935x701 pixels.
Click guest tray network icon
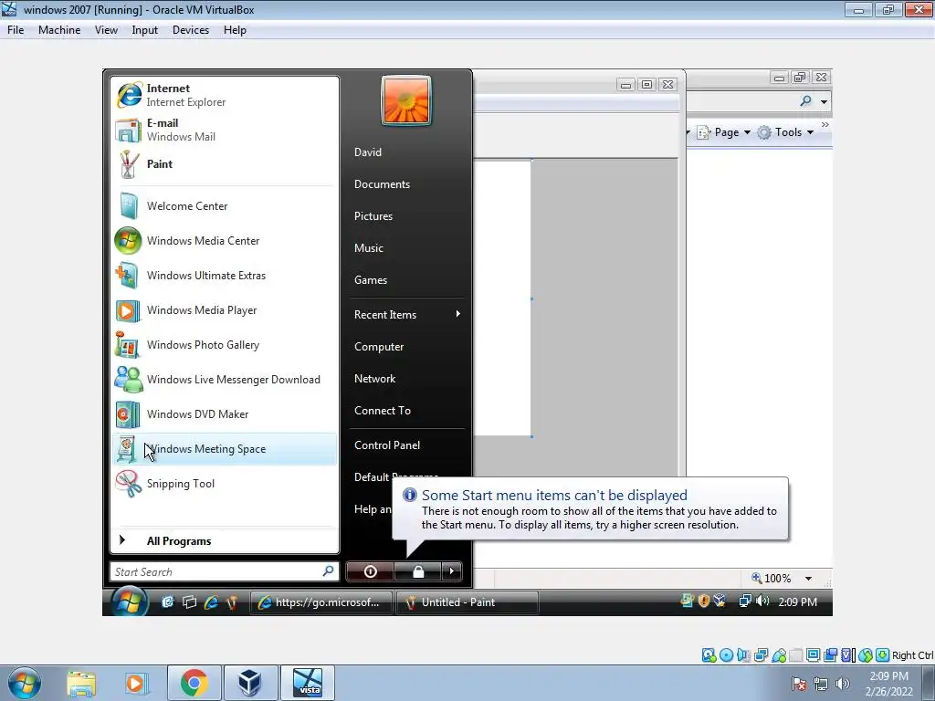pos(745,601)
